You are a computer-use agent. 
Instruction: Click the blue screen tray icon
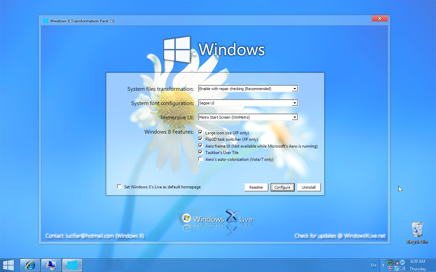pos(402,268)
